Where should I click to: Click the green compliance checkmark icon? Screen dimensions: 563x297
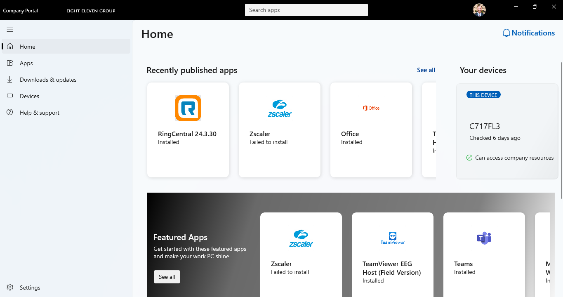(x=469, y=158)
